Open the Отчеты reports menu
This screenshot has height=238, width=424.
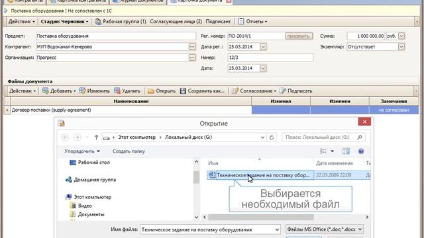(253, 21)
